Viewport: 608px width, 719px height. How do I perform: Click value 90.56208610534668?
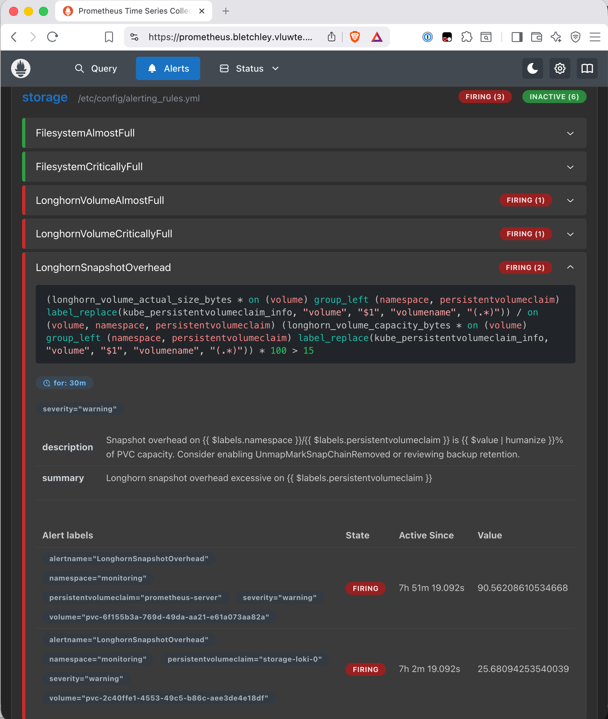tap(523, 588)
